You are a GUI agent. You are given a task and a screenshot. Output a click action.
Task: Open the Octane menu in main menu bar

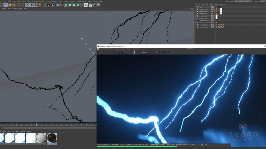90,1
